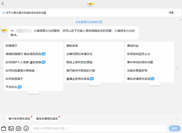Click 点击查看历史咨询记录 link
Screen dimensions: 182x133
pyautogui.click(x=91, y=22)
